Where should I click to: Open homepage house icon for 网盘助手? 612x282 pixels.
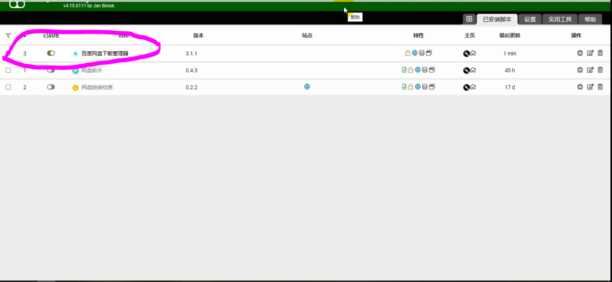pos(473,70)
